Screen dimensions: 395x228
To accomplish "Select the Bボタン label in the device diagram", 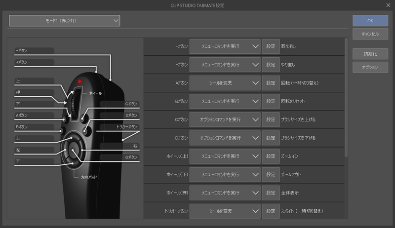I will (x=34, y=127).
